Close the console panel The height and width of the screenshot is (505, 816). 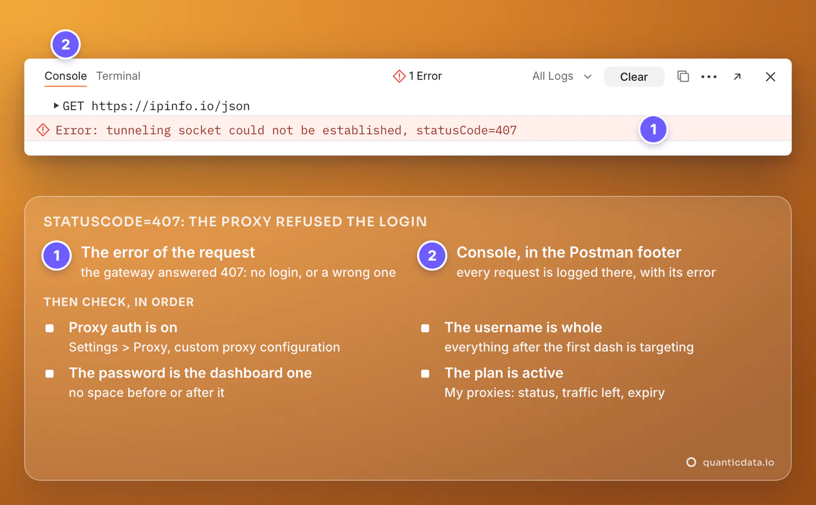771,77
